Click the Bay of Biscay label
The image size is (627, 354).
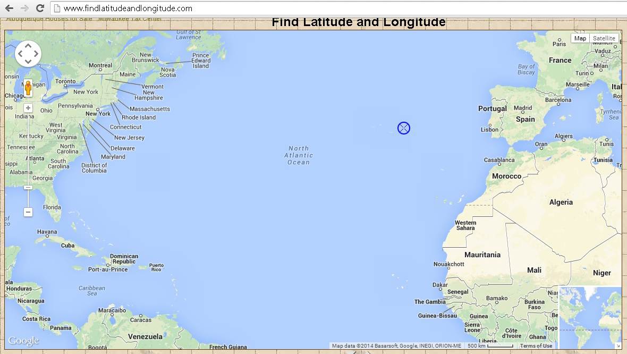pyautogui.click(x=526, y=69)
